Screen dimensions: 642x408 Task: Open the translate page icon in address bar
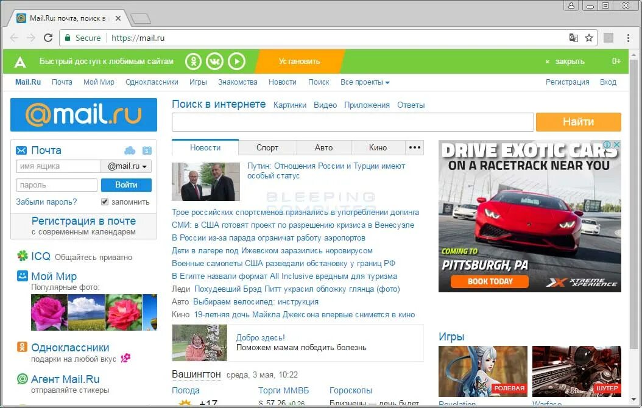click(573, 38)
